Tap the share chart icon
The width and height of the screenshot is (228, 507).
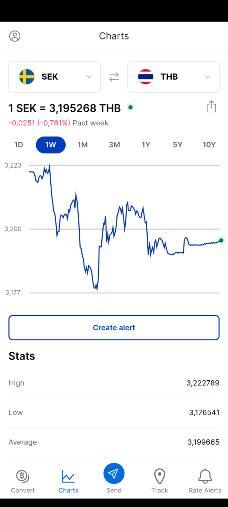pyautogui.click(x=211, y=107)
